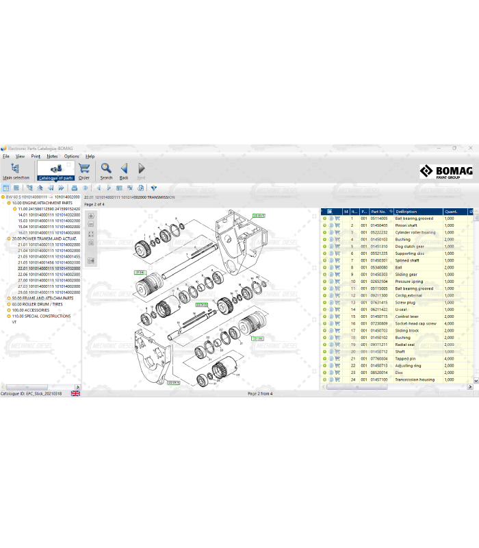This screenshot has height=548, width=479.
Task: Go Back using the left arrow
Action: 124,171
